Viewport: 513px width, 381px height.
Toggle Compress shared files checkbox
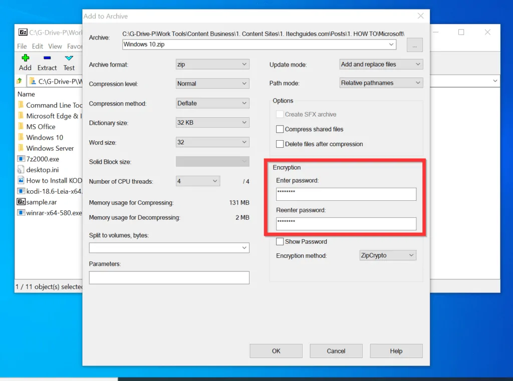280,129
